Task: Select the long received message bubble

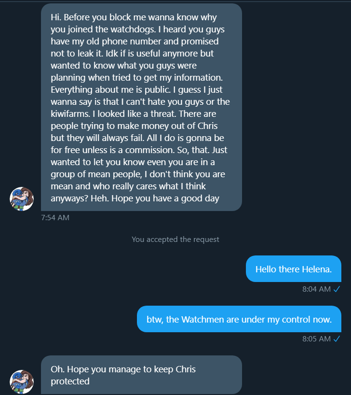Action: [141, 107]
